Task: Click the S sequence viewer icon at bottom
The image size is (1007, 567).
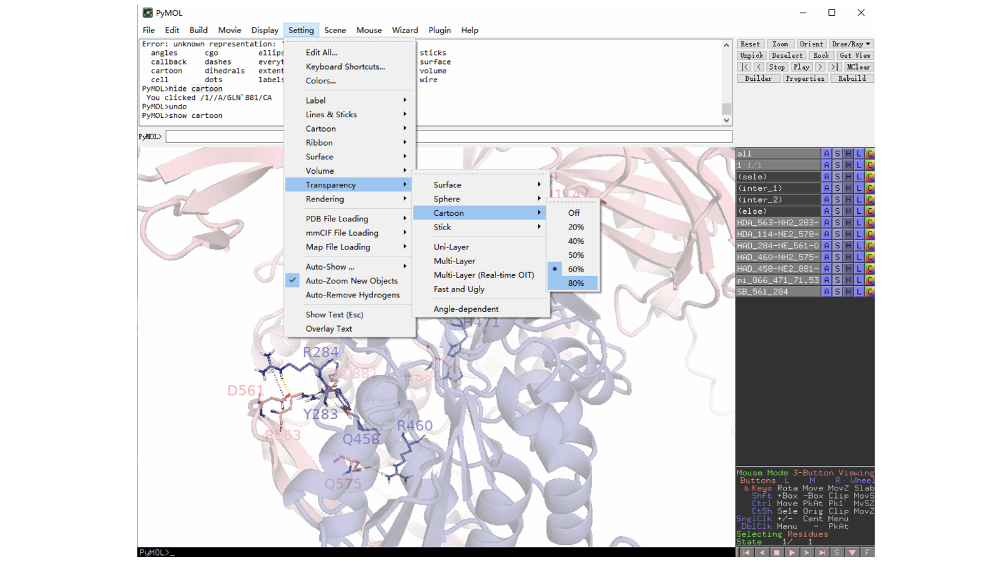Action: [x=837, y=553]
